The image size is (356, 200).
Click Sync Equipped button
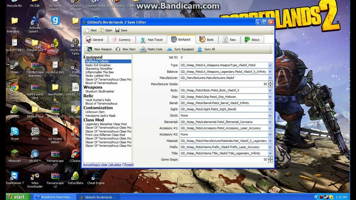click(x=180, y=49)
